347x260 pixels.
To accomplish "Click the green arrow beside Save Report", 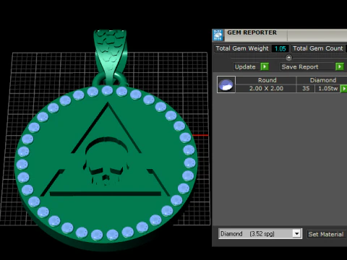I will click(x=340, y=66).
